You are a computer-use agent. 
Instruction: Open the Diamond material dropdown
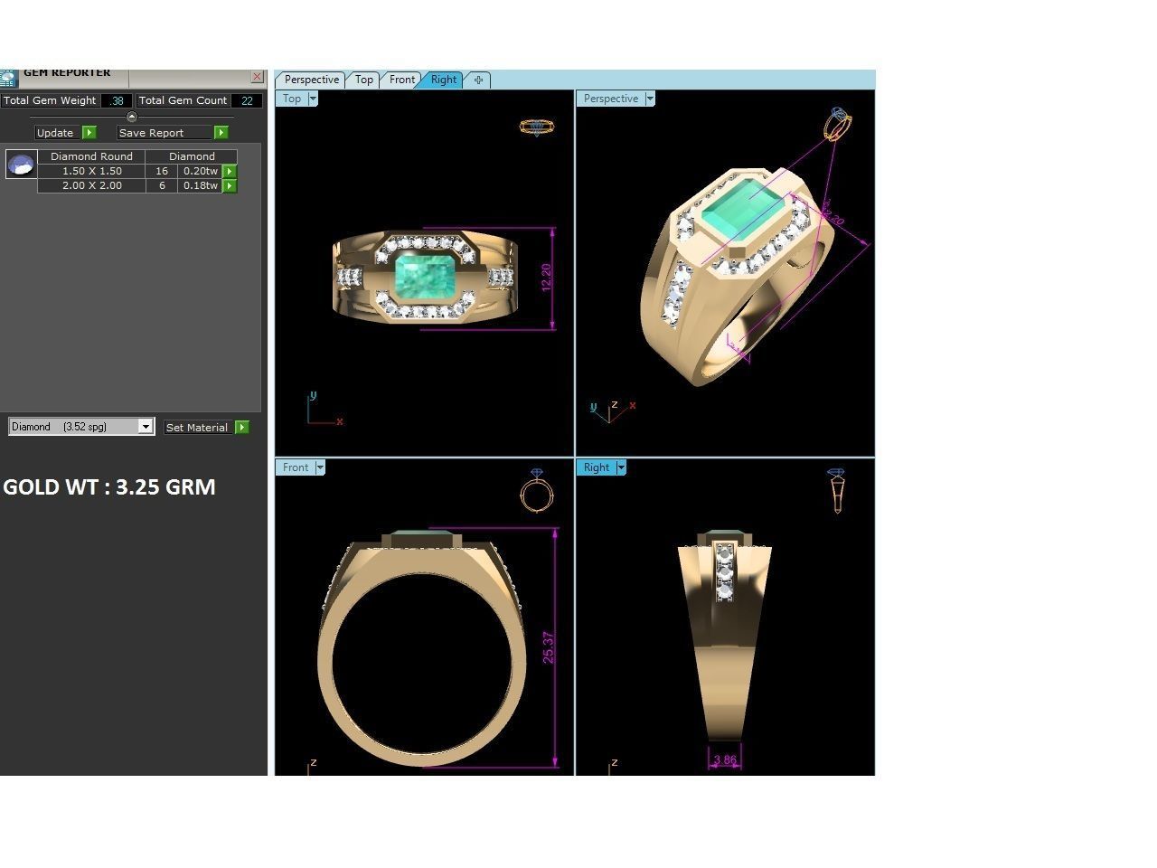point(146,427)
